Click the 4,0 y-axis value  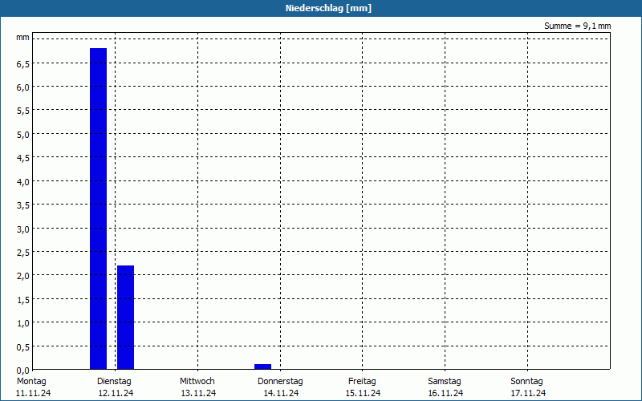tap(23, 182)
